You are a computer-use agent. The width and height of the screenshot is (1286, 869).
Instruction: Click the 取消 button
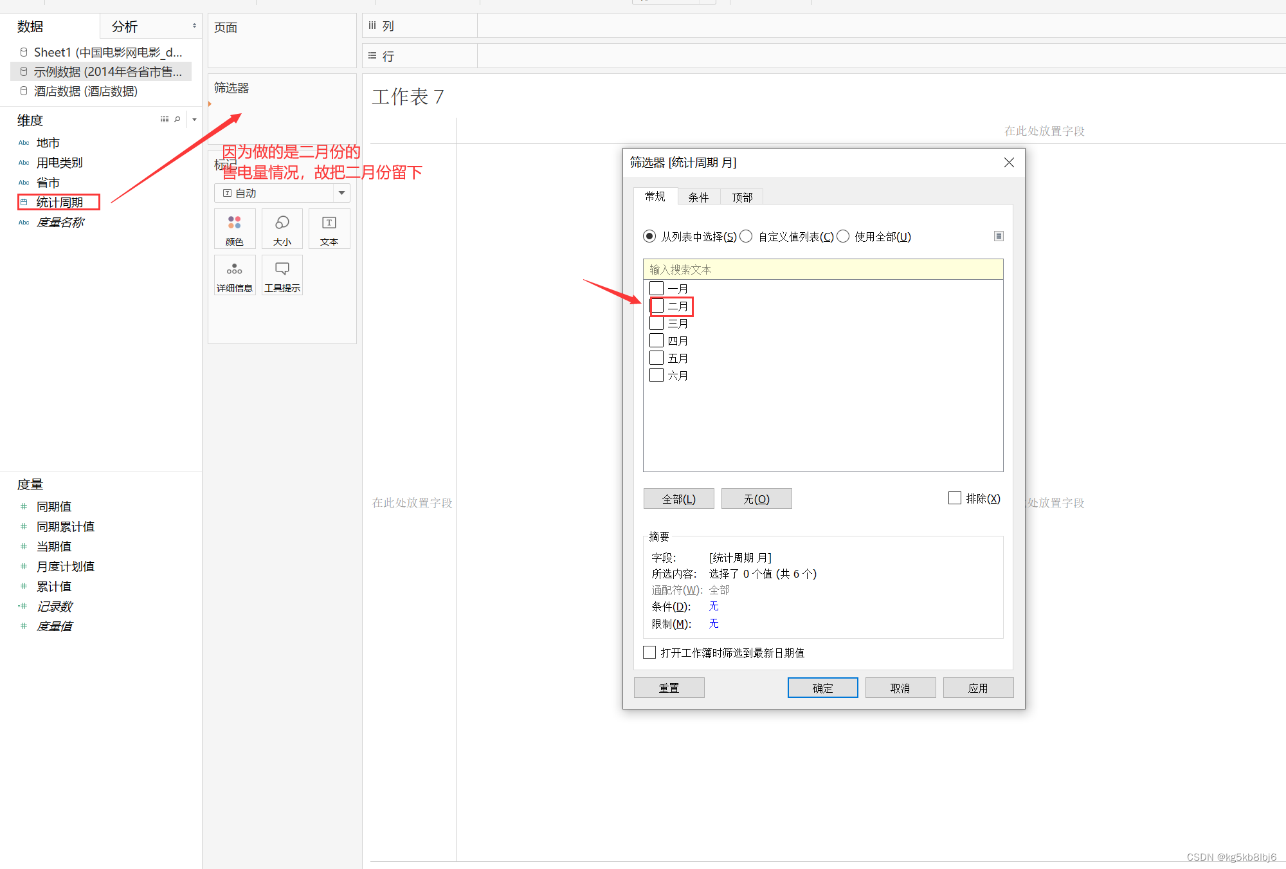point(901,688)
